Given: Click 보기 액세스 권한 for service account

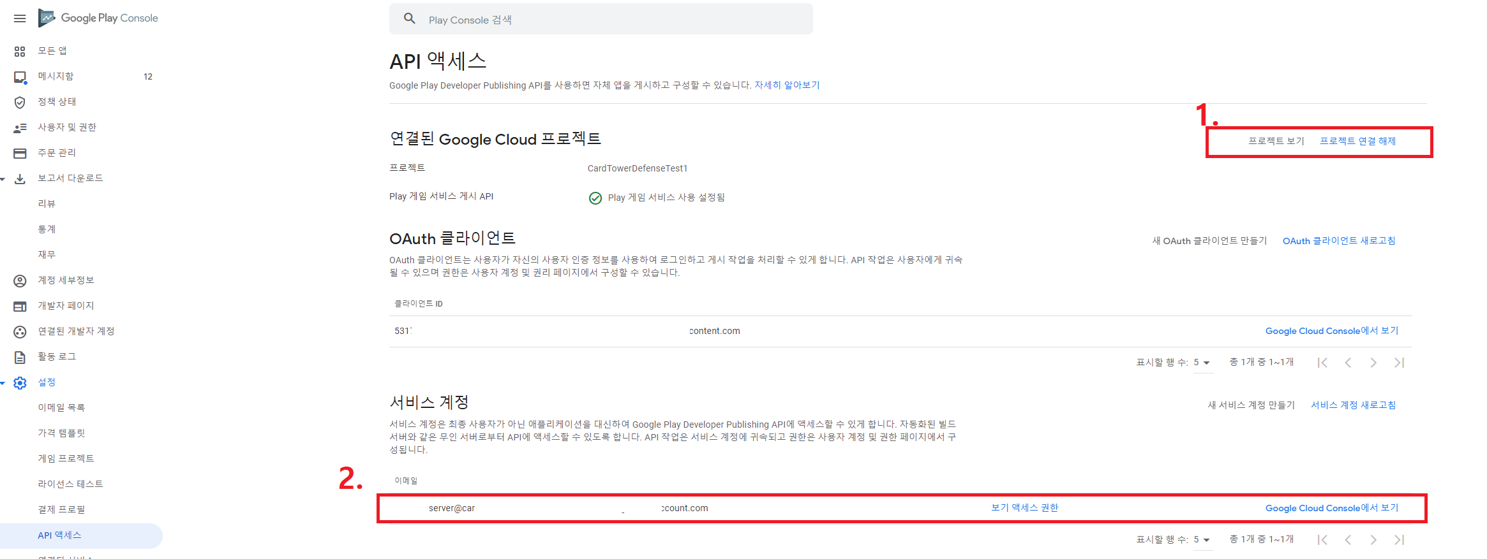Looking at the screenshot, I should pos(1024,507).
